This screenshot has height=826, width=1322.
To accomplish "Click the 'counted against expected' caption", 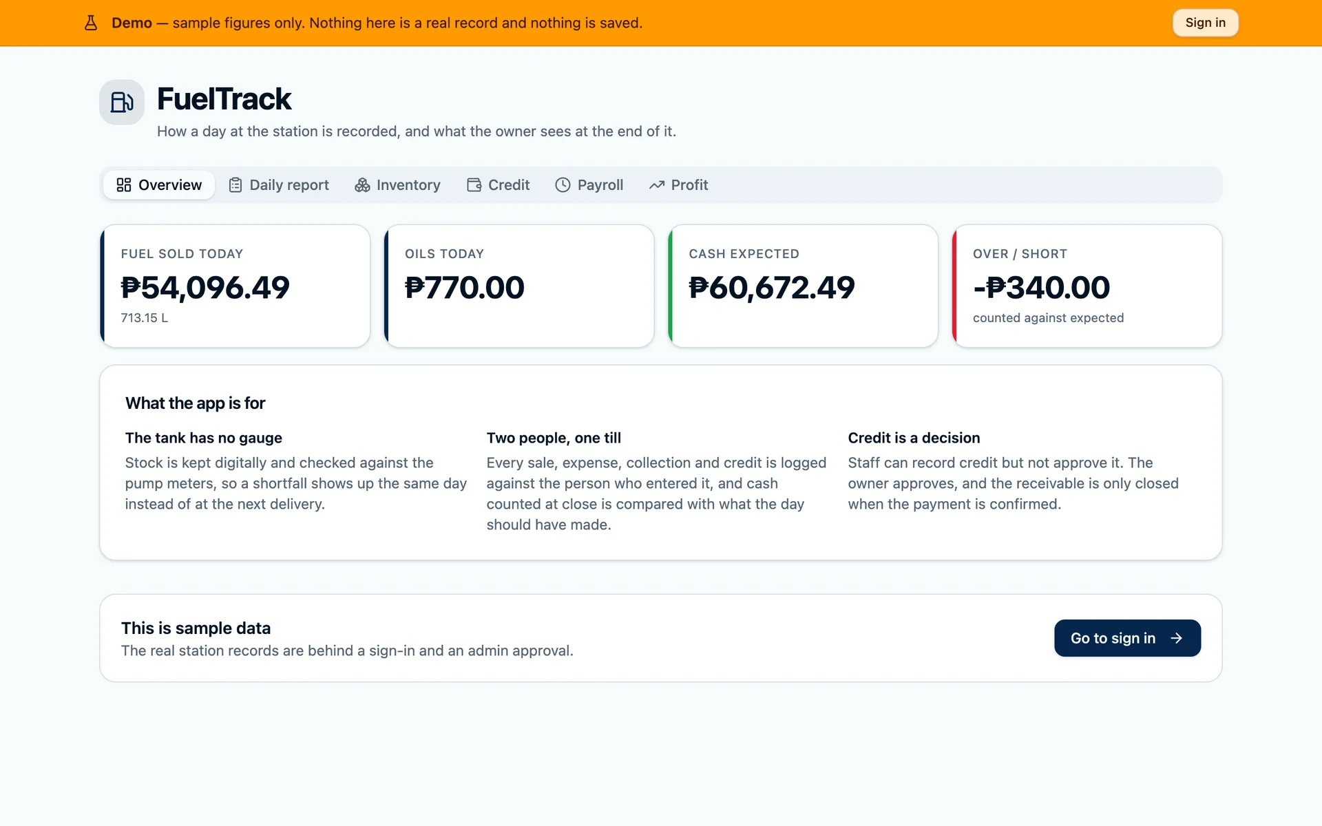I will pyautogui.click(x=1048, y=318).
